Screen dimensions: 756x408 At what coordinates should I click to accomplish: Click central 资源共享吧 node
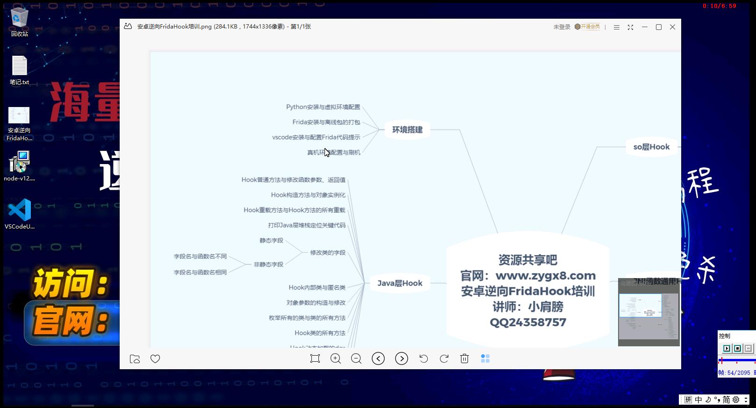click(x=528, y=291)
